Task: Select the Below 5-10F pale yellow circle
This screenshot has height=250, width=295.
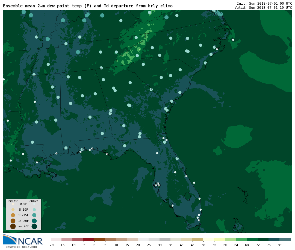Action: (13, 210)
